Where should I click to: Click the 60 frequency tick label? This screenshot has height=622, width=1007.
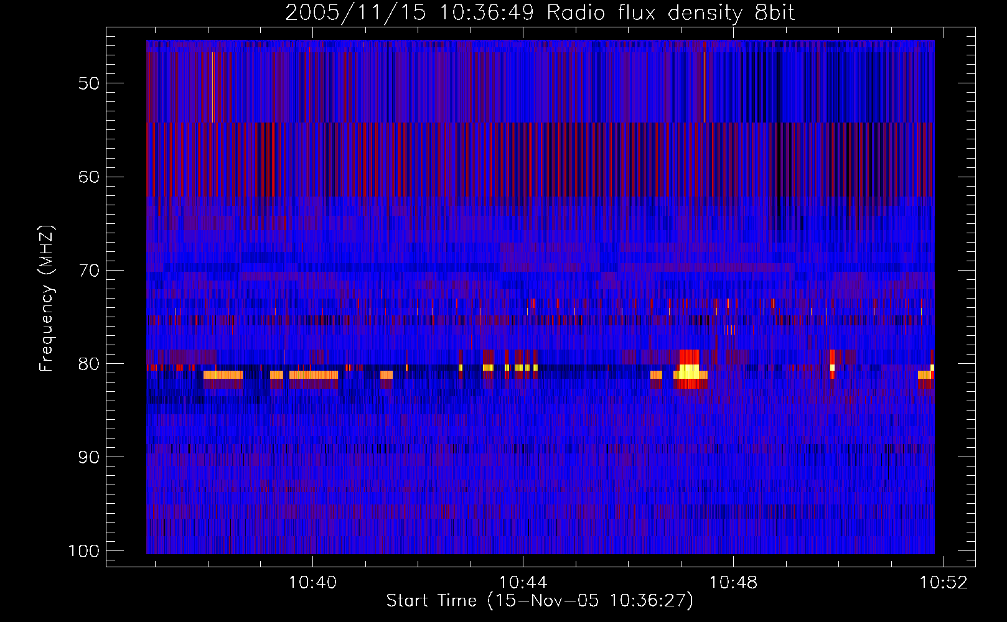coord(89,177)
